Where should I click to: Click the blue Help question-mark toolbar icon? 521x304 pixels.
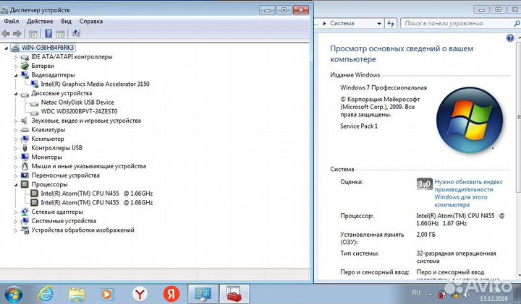click(x=48, y=33)
